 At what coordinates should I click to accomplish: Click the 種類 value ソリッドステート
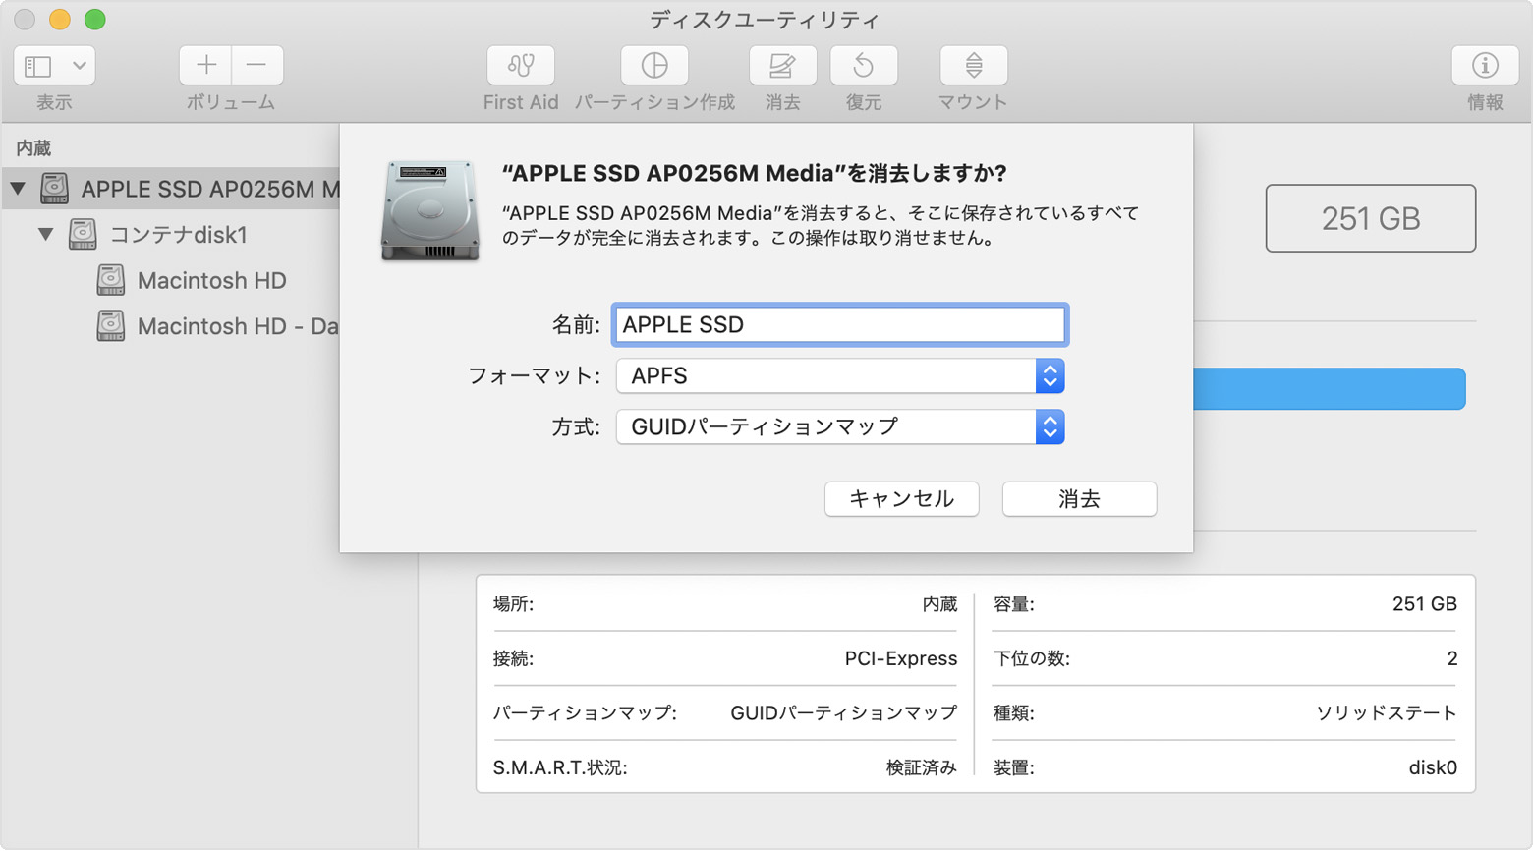pos(1387,713)
